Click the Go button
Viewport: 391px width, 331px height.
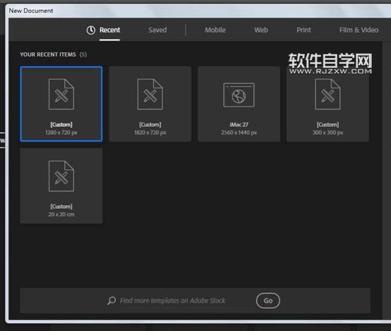268,300
